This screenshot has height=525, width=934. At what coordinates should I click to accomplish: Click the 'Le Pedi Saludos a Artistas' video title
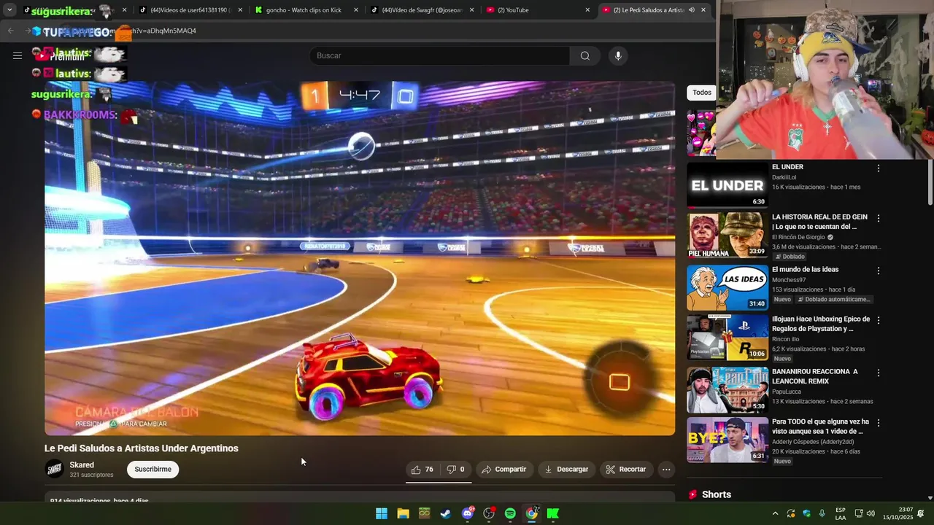[142, 448]
